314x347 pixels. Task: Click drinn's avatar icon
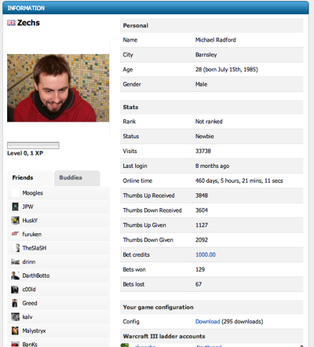click(15, 261)
